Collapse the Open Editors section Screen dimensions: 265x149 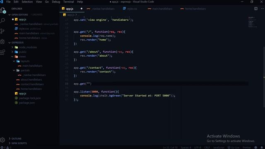[x=10, y=15]
